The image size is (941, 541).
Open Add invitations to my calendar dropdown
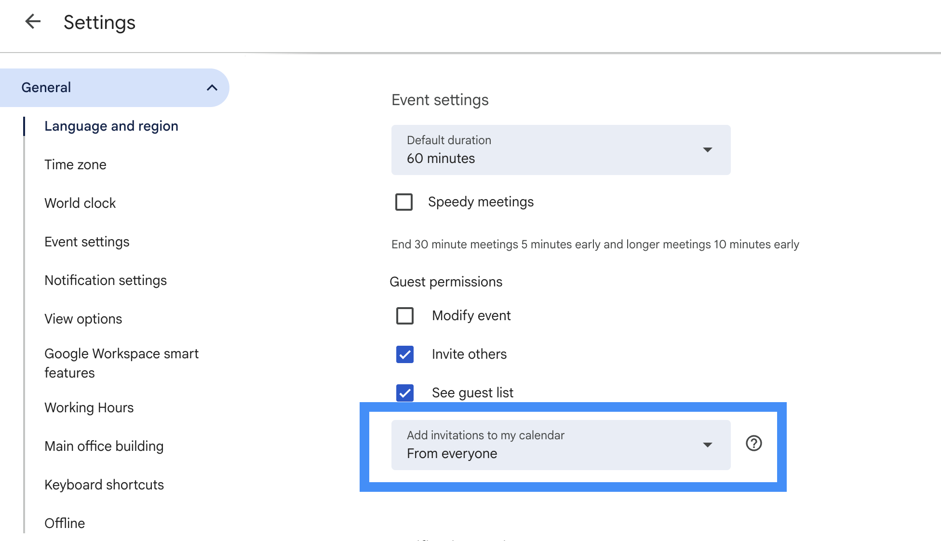point(561,445)
